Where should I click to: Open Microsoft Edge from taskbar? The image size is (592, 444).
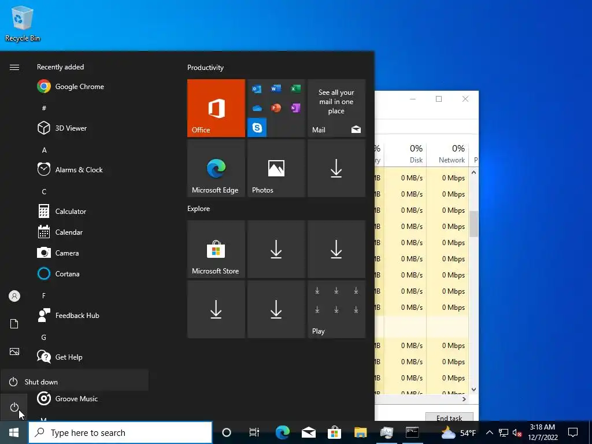coord(282,432)
